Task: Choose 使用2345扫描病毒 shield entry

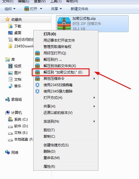Action: click(x=66, y=85)
